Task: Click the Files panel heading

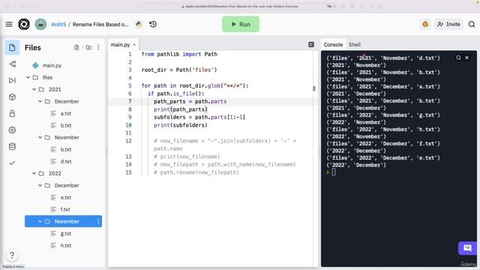Action: 33,47
